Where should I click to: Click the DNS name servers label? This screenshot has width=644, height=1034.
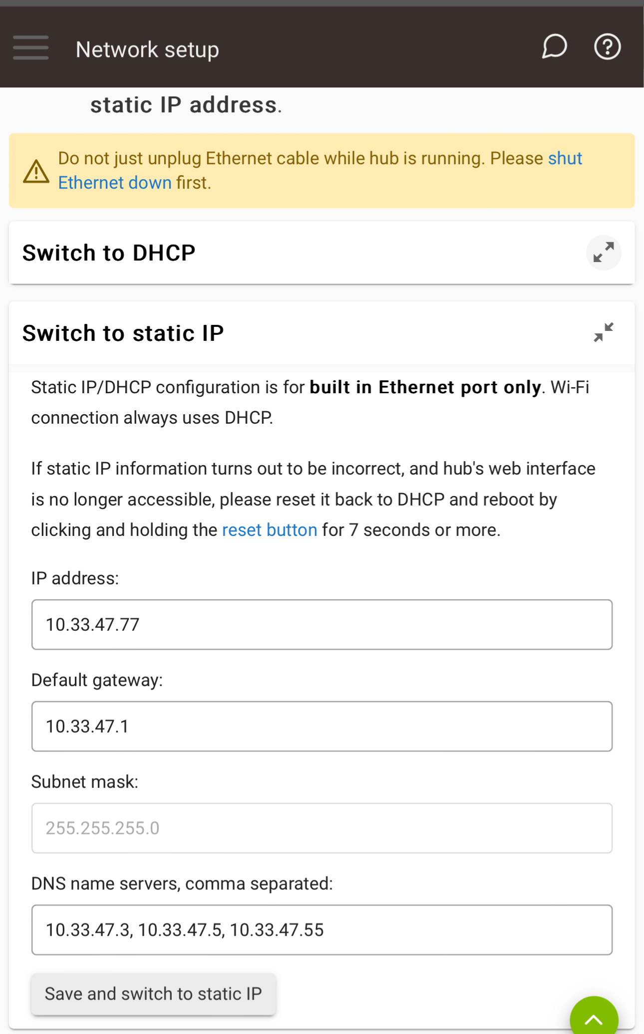point(182,884)
